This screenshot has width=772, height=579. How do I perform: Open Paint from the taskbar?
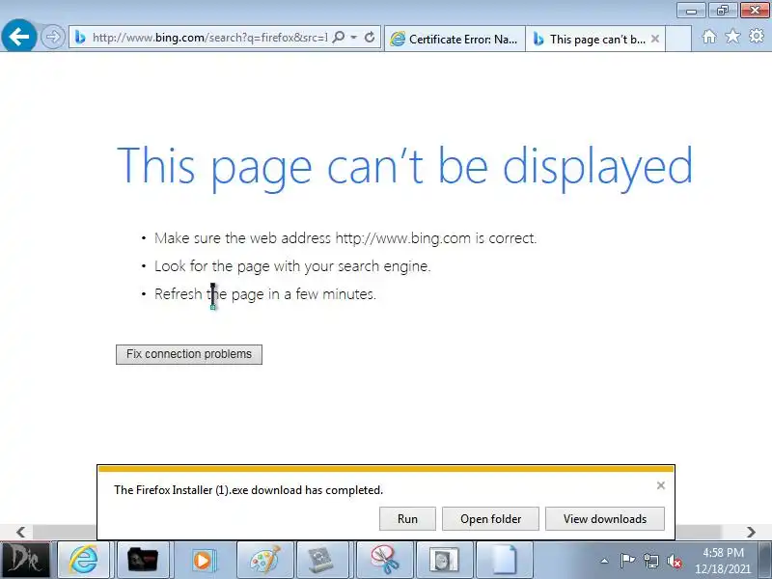263,560
